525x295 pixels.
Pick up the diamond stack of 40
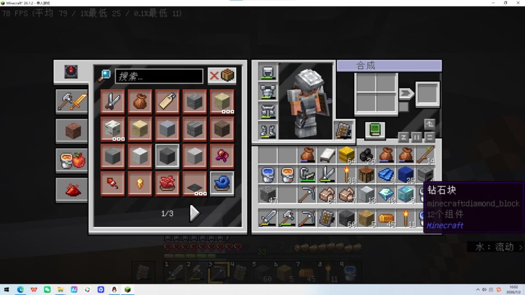(x=386, y=194)
